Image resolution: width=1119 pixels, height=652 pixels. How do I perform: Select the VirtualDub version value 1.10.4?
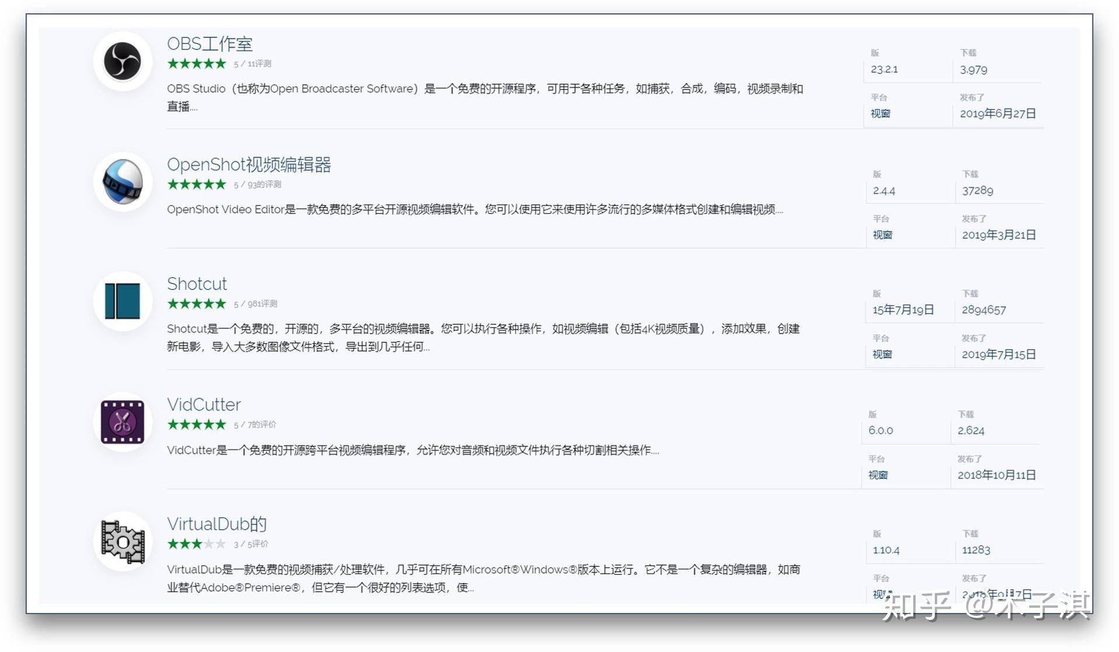pos(886,550)
